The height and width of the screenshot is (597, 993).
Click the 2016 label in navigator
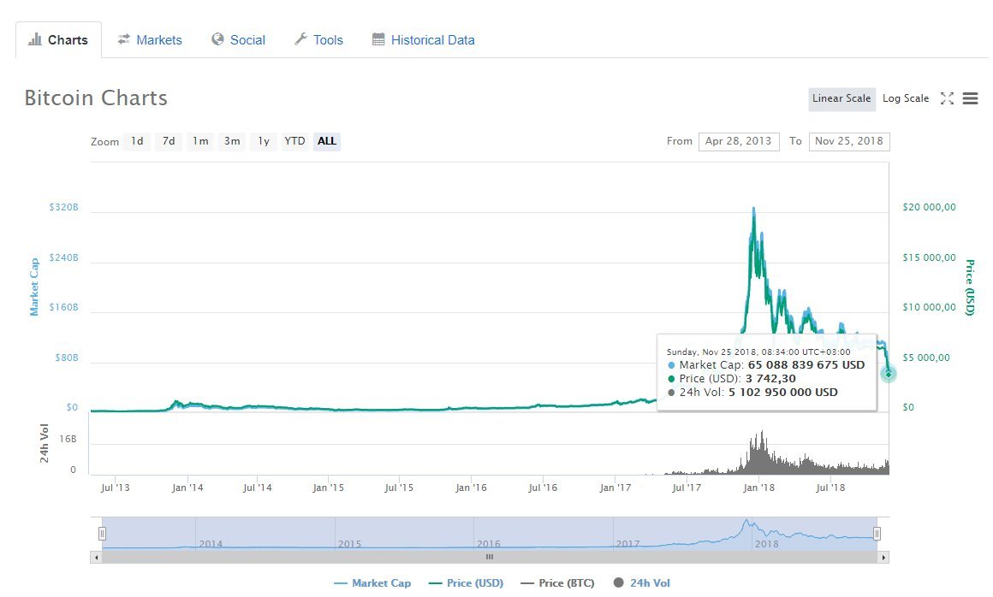click(x=488, y=544)
